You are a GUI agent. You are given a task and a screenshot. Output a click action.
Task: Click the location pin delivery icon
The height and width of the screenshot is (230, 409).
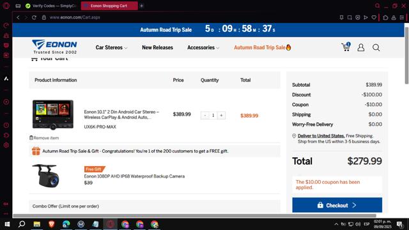tap(294, 136)
